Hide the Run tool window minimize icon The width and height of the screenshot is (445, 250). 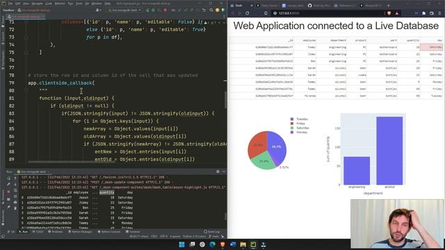click(224, 172)
